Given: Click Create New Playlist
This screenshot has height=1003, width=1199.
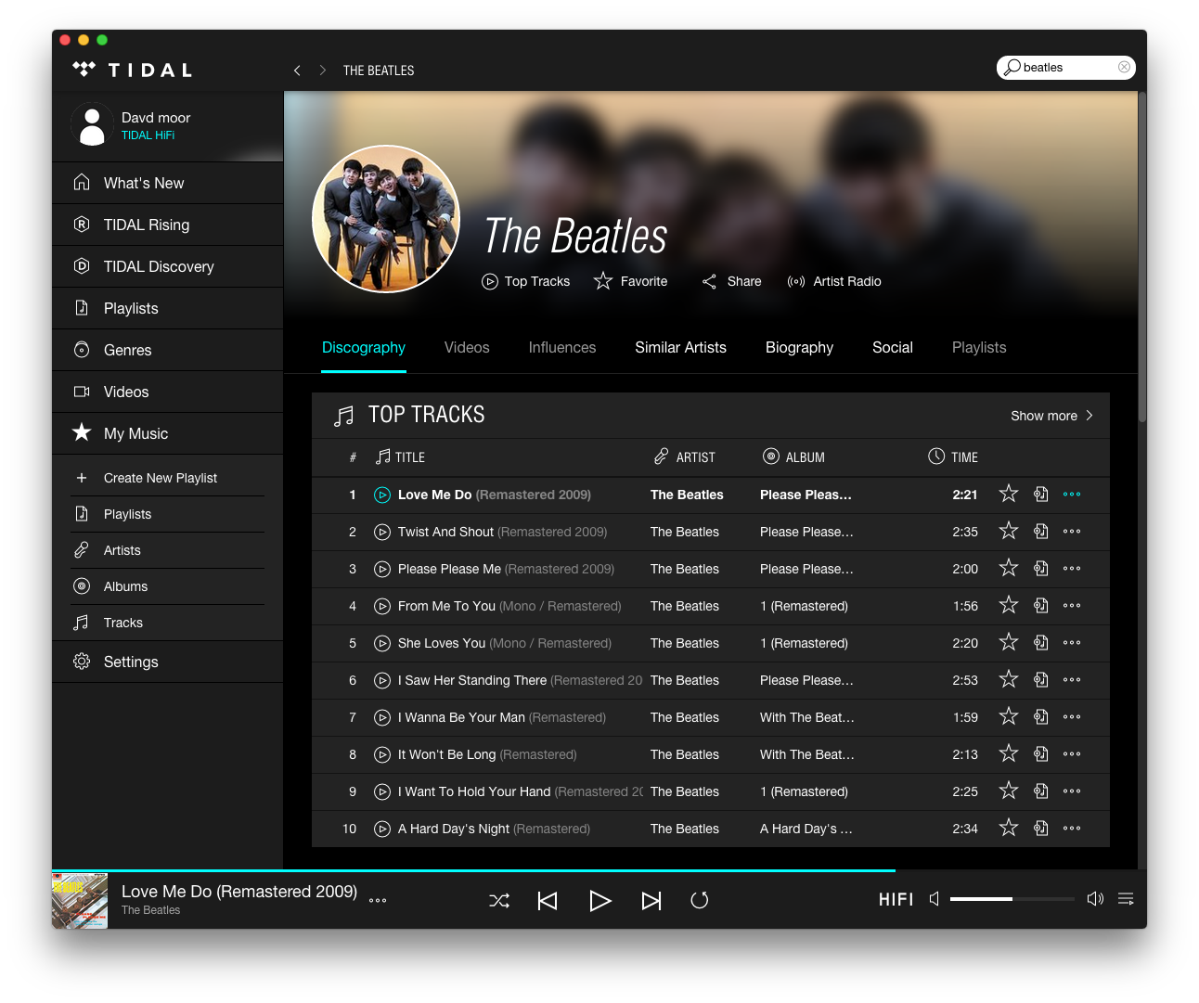Looking at the screenshot, I should (x=167, y=478).
